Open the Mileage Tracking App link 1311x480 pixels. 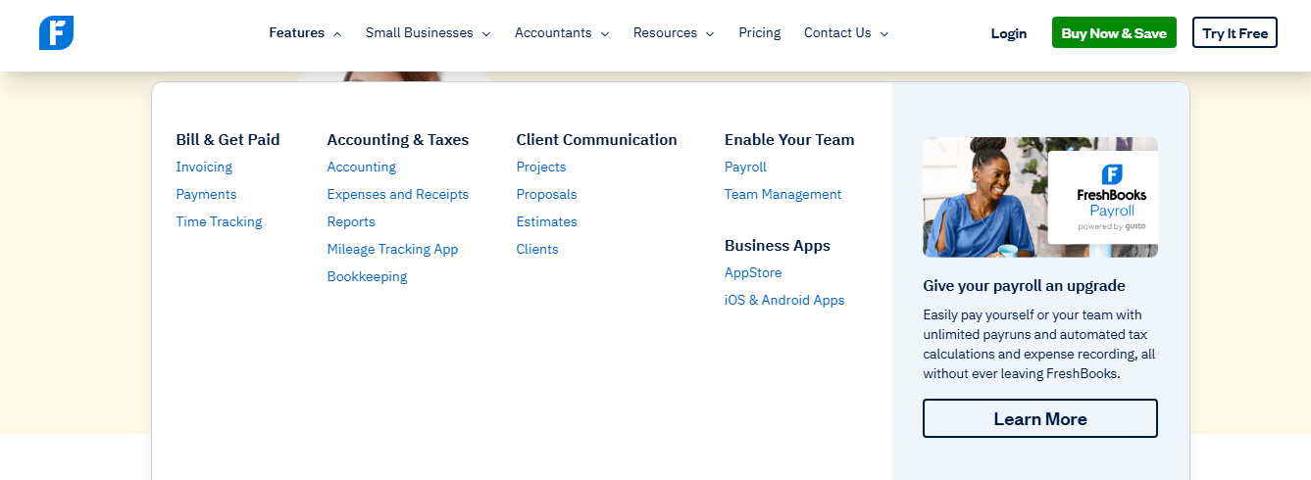tap(392, 249)
